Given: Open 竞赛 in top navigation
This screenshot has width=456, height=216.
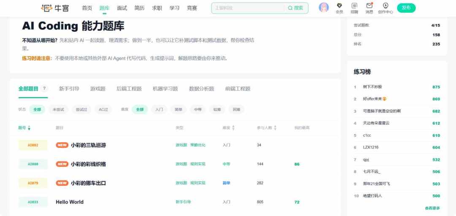Looking at the screenshot, I should click(192, 8).
